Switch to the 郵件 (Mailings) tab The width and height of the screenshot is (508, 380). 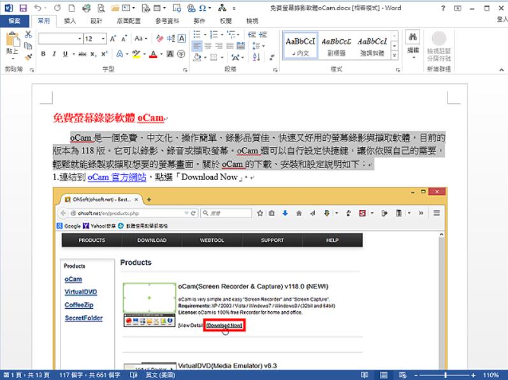[200, 21]
